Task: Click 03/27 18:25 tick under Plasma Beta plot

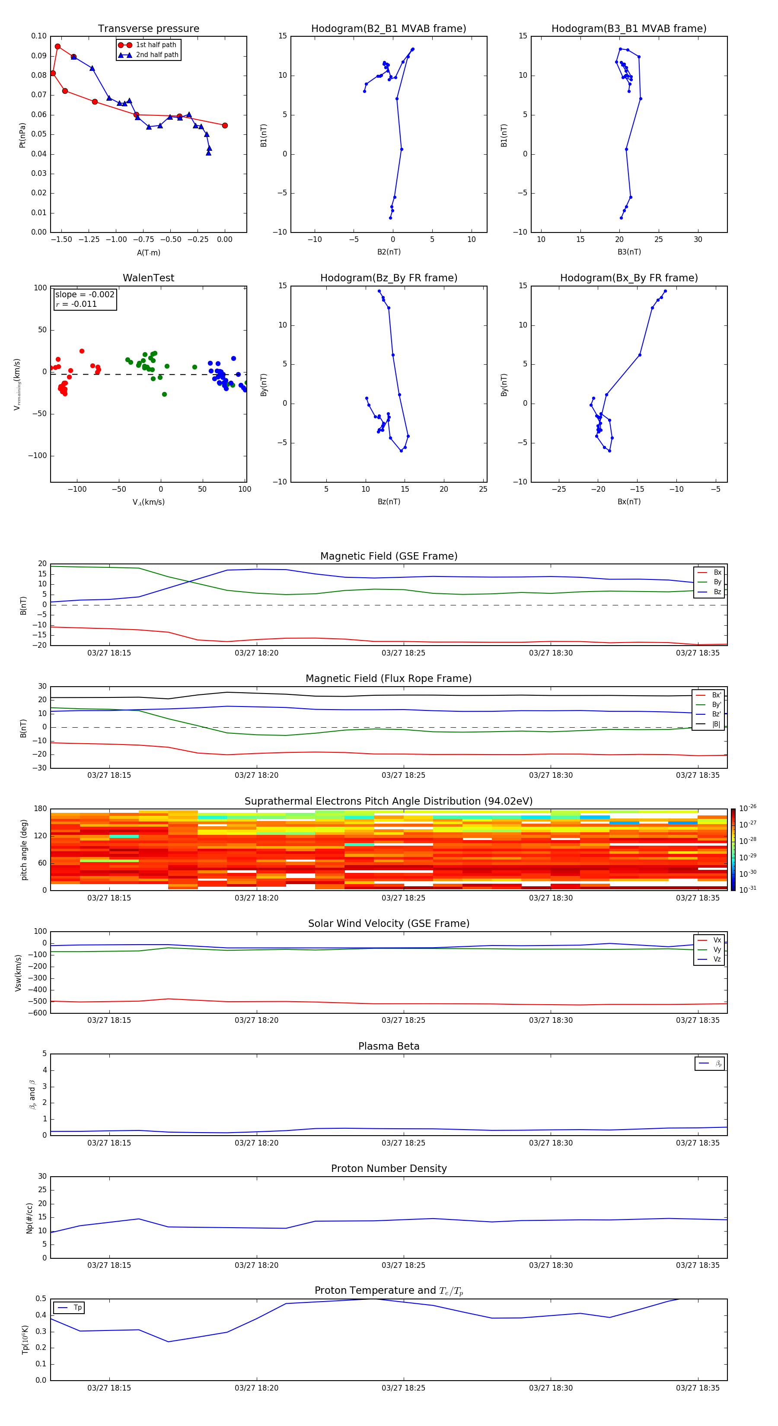Action: [x=404, y=1143]
